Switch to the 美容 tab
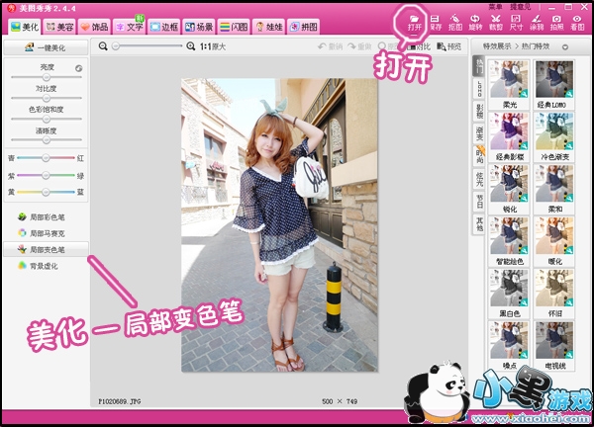 pos(59,27)
